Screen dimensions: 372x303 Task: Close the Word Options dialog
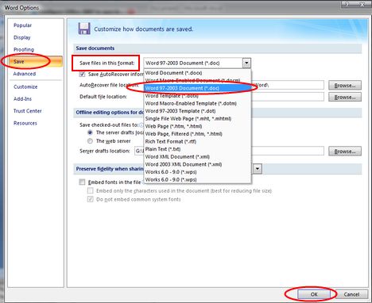pos(362,4)
